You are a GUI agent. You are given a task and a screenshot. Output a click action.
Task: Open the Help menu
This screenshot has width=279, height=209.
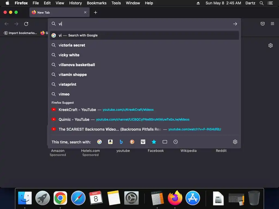point(149,3)
